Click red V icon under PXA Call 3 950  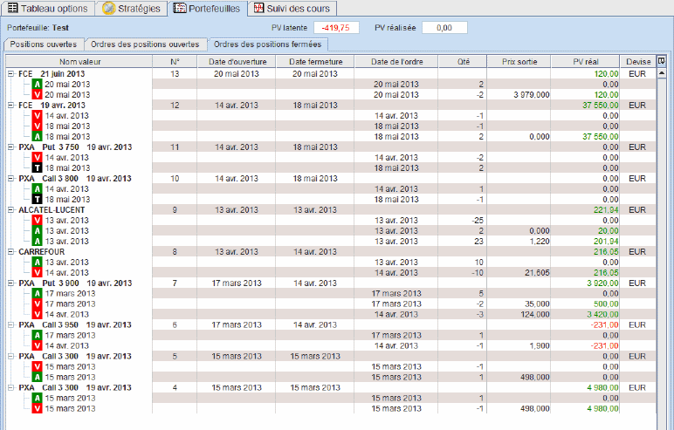38,345
